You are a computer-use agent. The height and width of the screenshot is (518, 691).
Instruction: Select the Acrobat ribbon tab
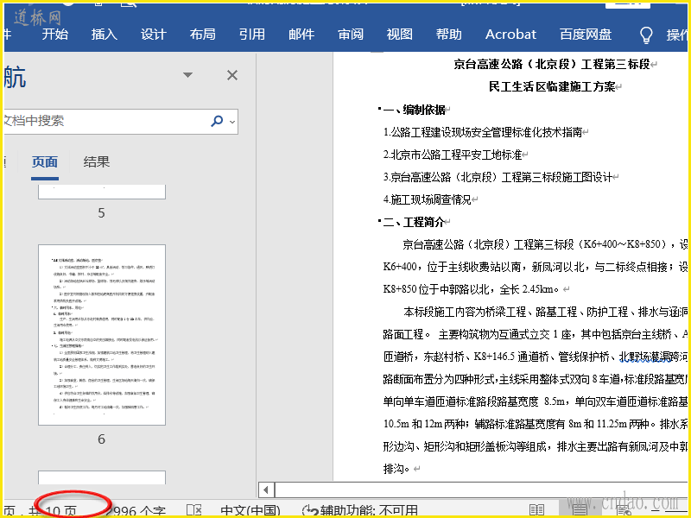tap(510, 35)
